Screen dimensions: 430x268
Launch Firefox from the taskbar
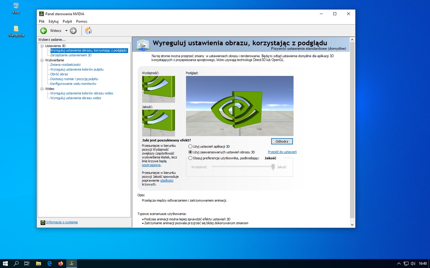61,264
